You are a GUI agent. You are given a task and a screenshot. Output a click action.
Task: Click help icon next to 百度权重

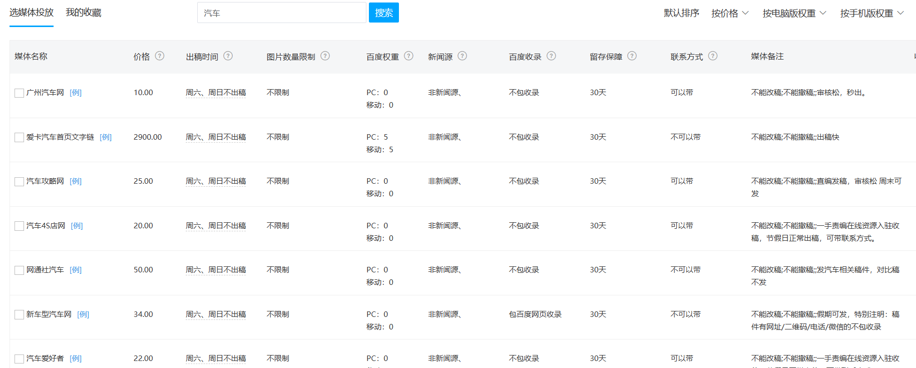coord(409,56)
